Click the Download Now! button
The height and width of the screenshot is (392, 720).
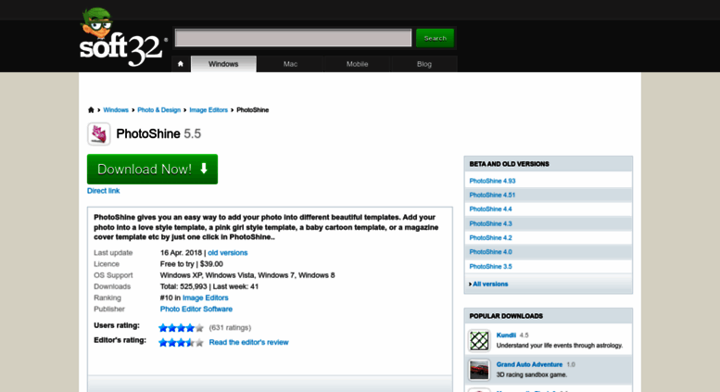pos(153,169)
